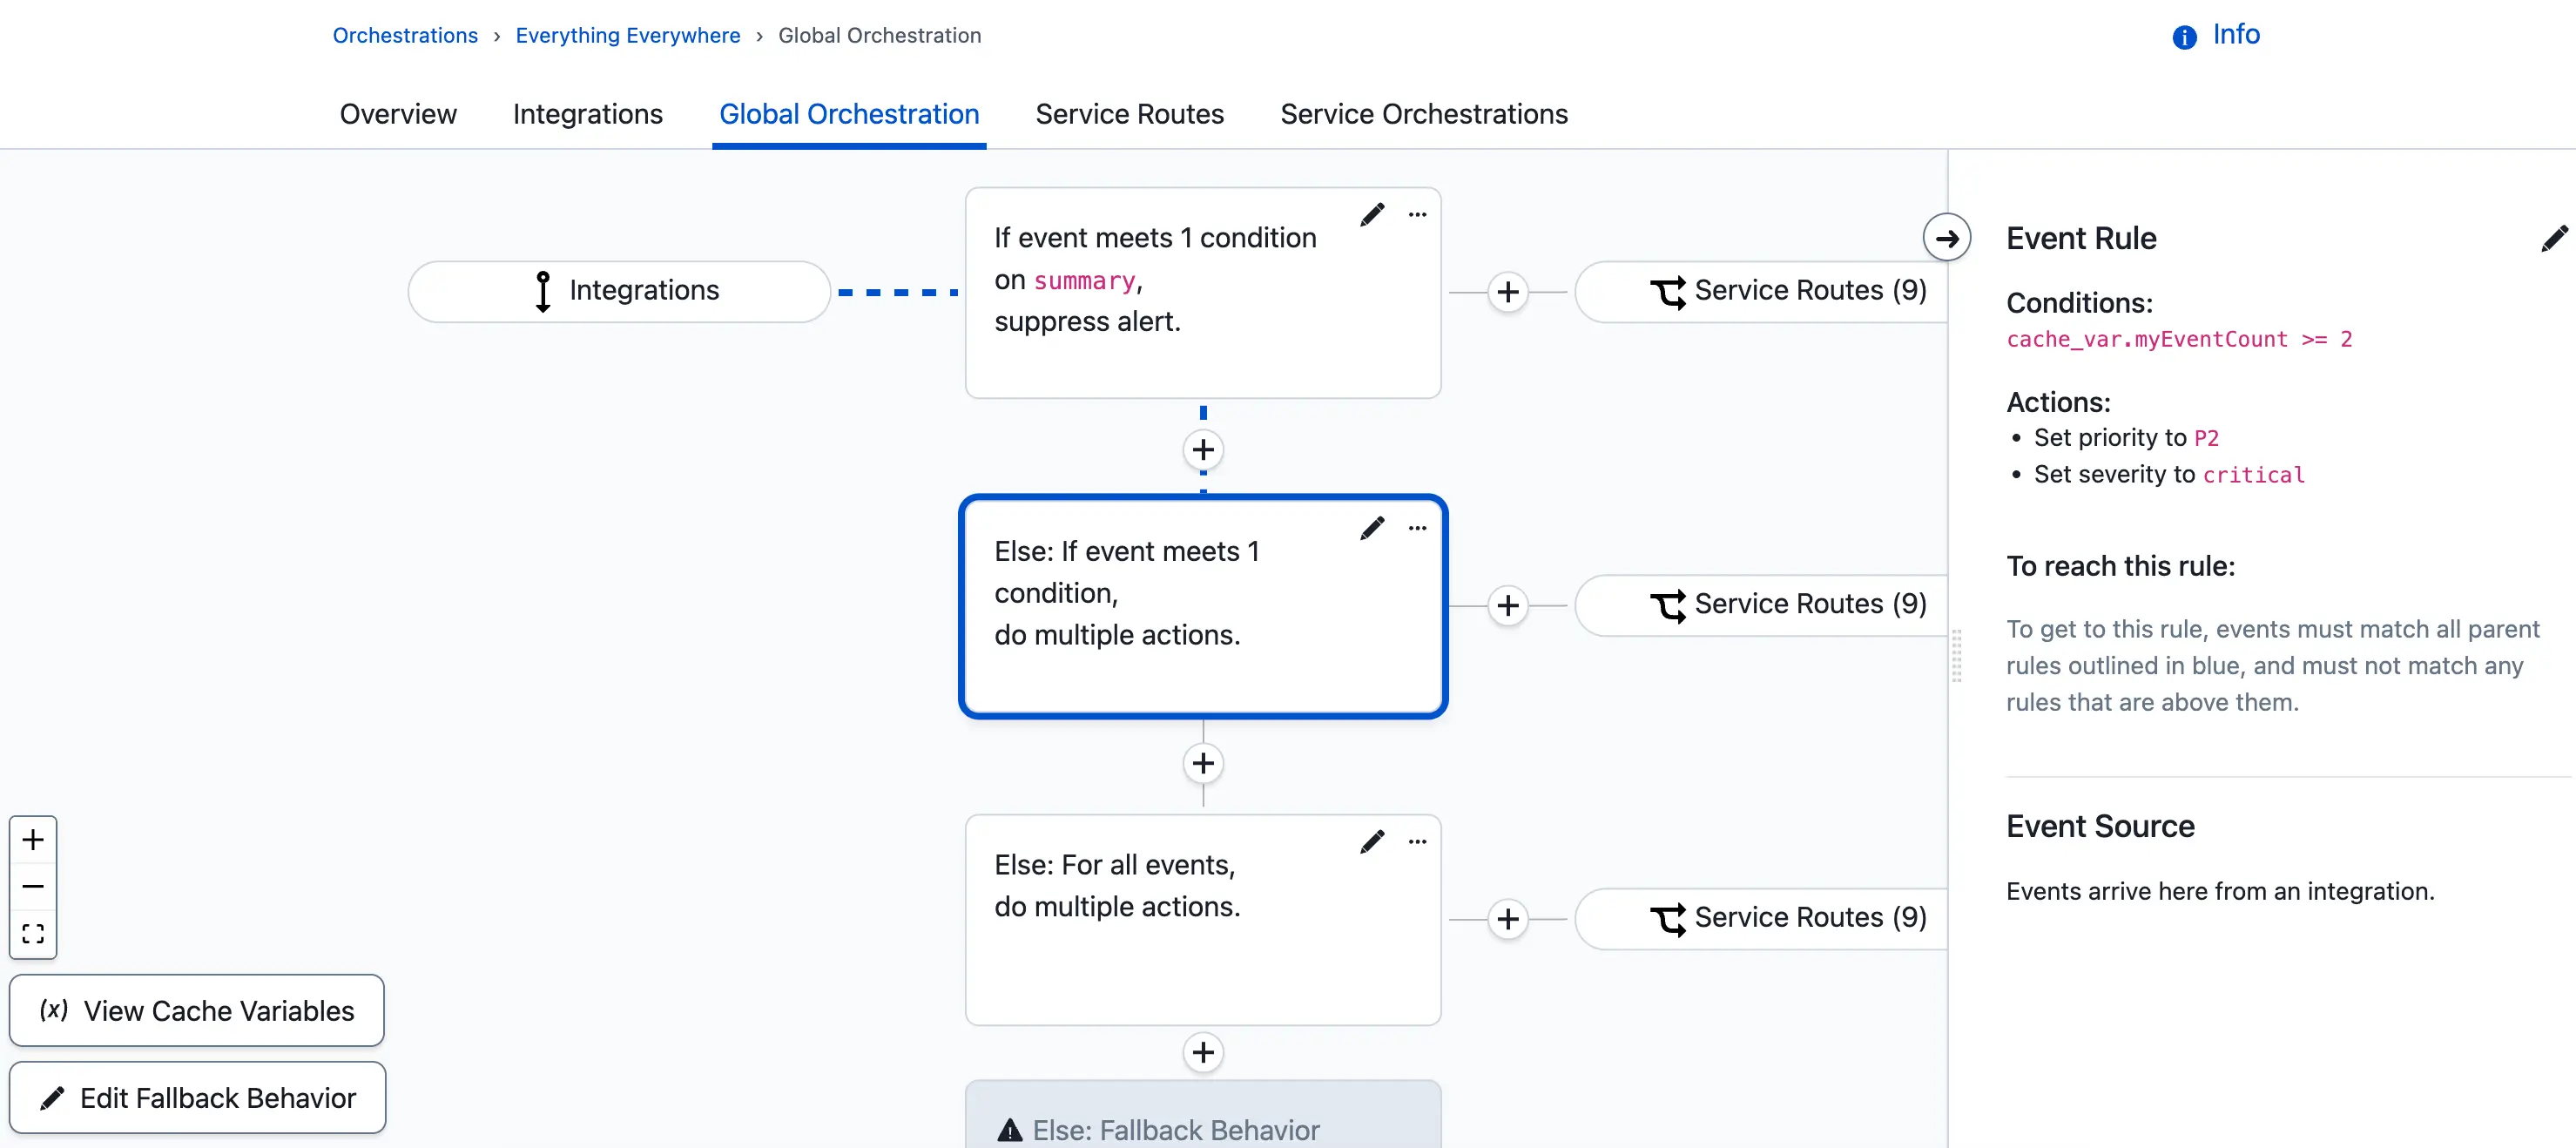This screenshot has width=2576, height=1148.
Task: Add rule below the suppress alert rule
Action: pos(1203,450)
